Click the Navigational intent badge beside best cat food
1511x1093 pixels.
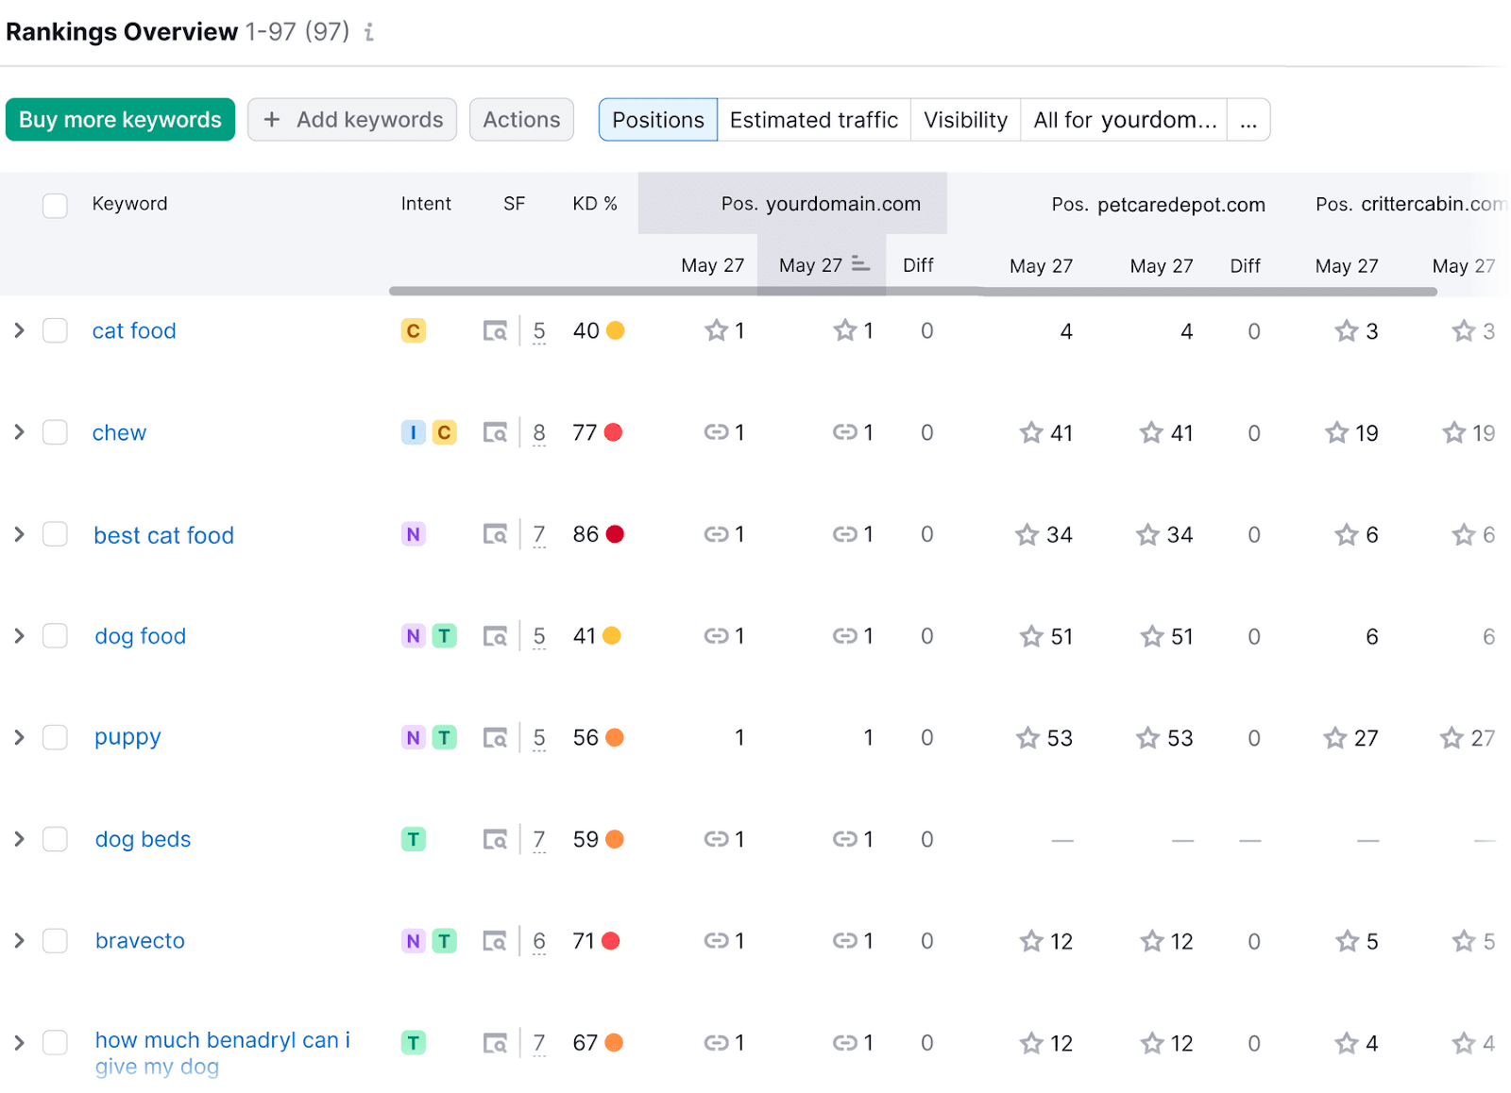click(x=413, y=534)
